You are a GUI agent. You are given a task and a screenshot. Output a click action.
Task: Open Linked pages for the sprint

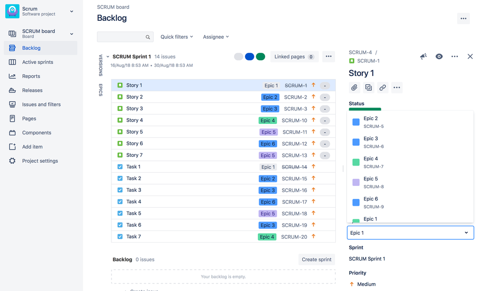[294, 57]
